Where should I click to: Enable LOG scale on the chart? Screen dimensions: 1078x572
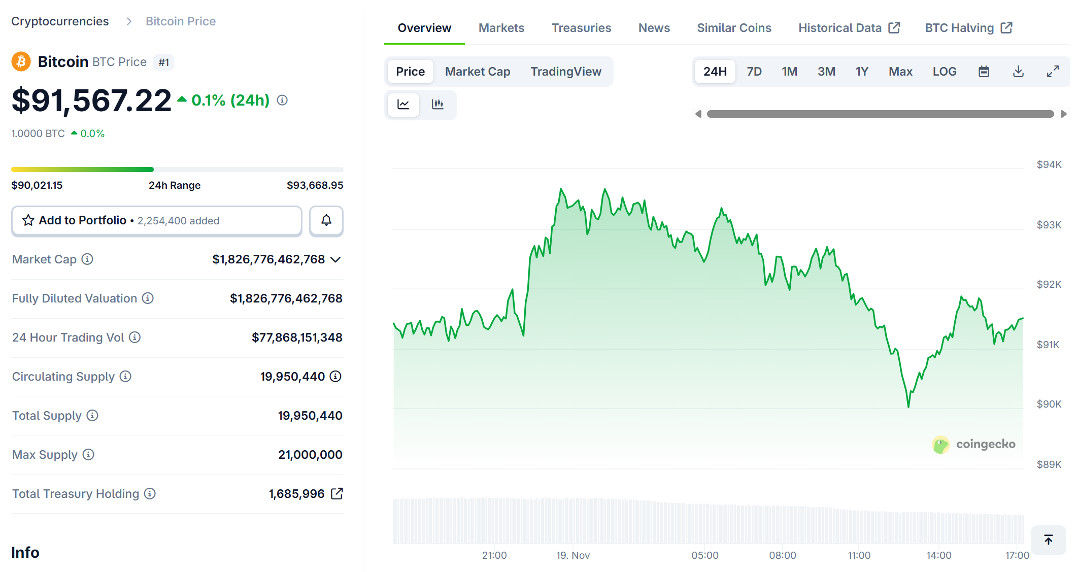pos(944,72)
